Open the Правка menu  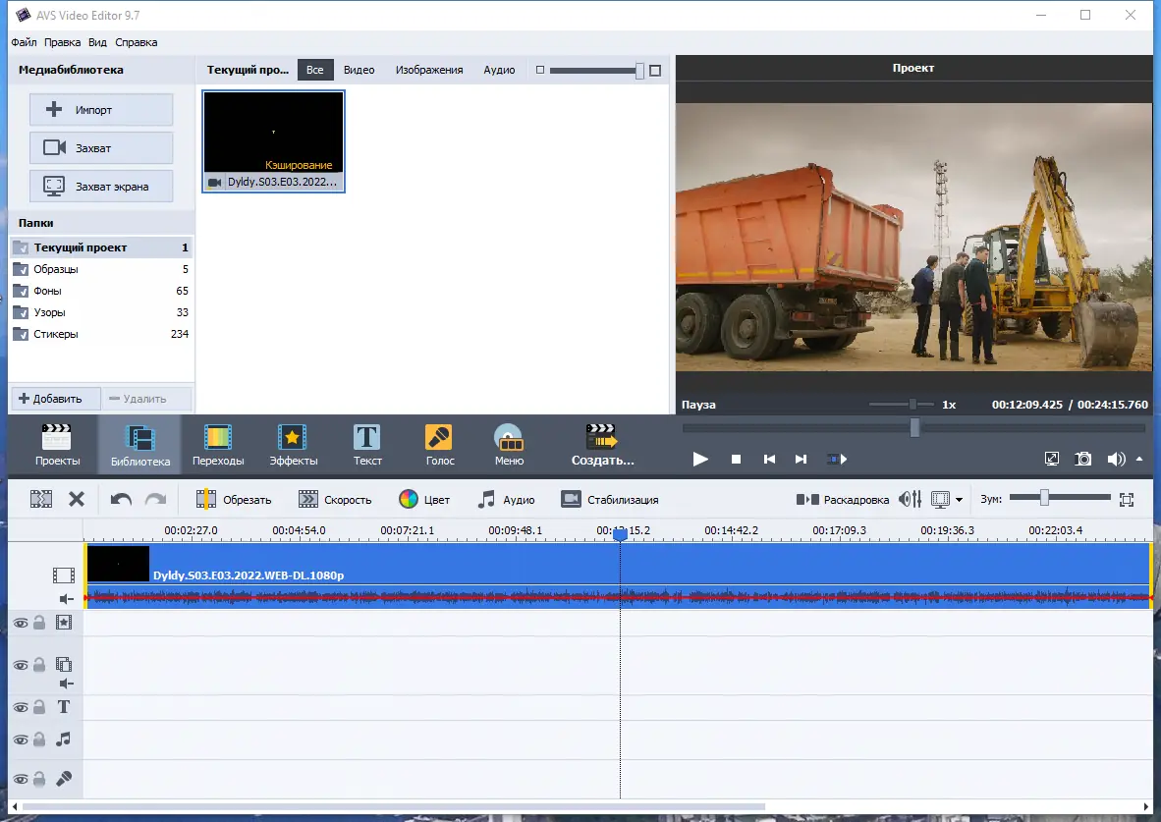[x=63, y=42]
